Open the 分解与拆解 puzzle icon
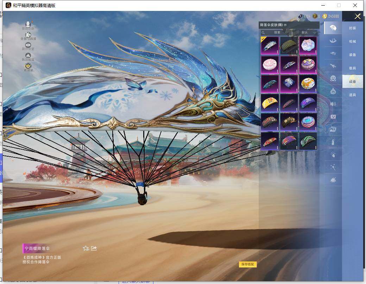Viewport: 366px width, 284px height. click(x=28, y=35)
